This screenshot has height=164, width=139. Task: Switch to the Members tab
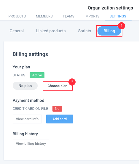tap(44, 16)
